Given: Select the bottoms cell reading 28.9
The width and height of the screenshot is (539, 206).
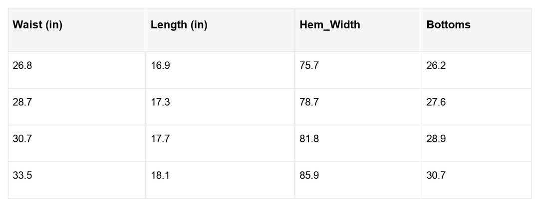Looking at the screenshot, I should pos(436,139).
